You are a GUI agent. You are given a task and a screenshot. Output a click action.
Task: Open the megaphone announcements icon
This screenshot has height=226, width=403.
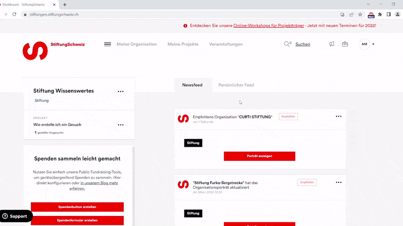[331, 44]
